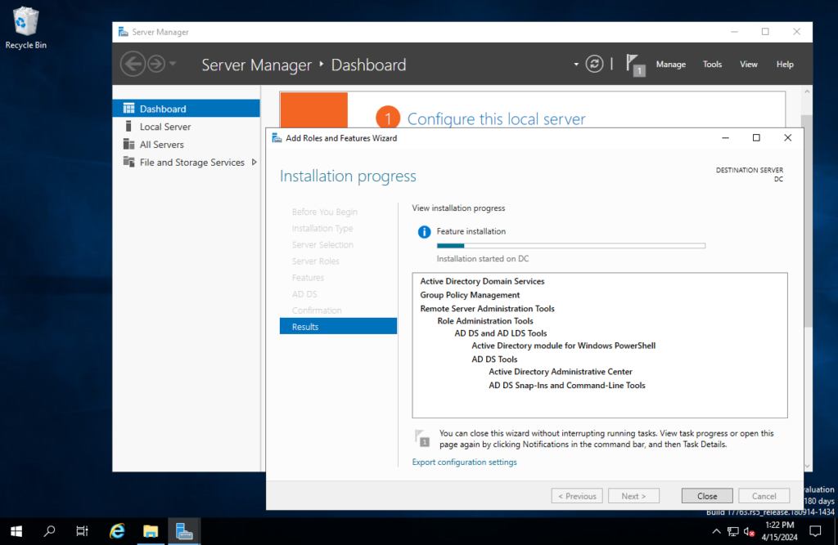Open the Help menu
Image resolution: width=838 pixels, height=545 pixels.
click(785, 64)
